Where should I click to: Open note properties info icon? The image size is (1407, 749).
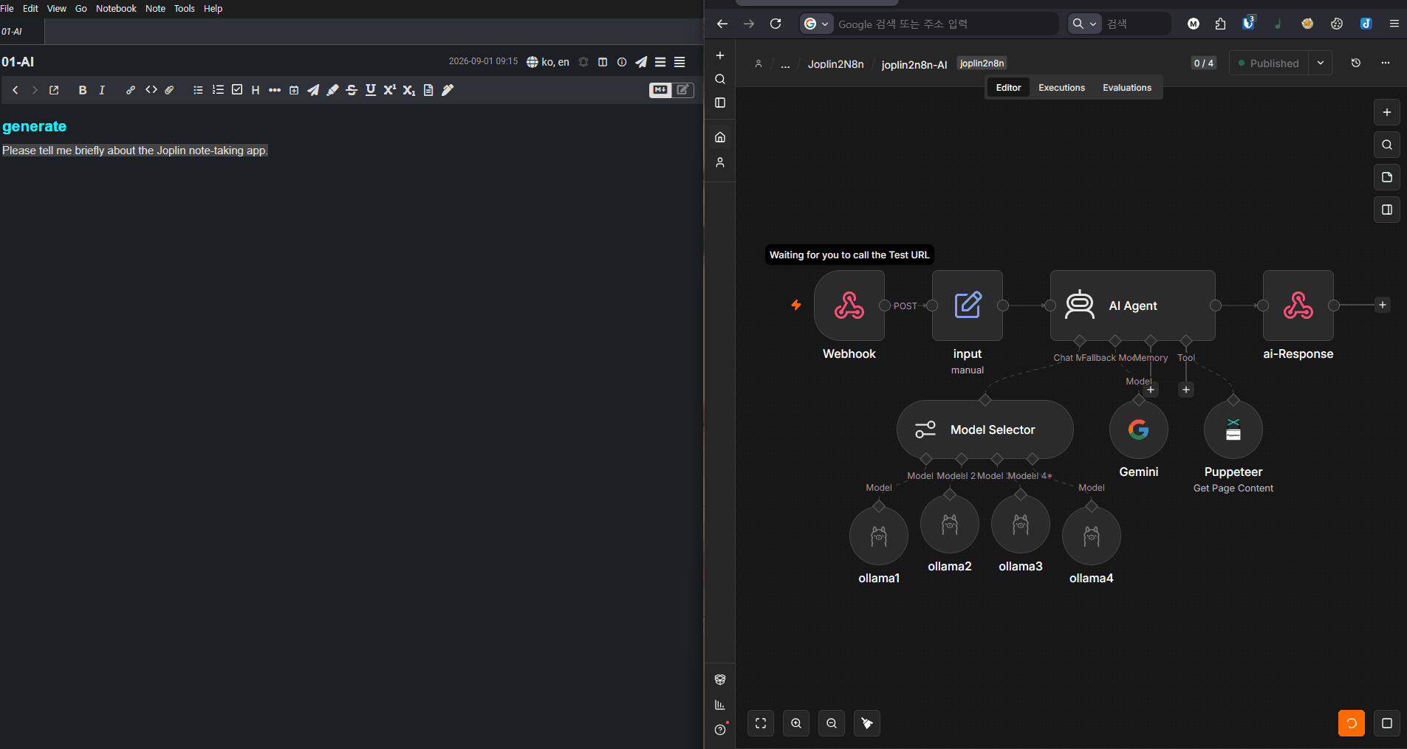pyautogui.click(x=622, y=62)
